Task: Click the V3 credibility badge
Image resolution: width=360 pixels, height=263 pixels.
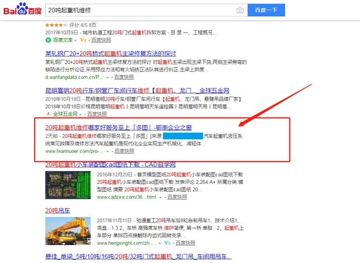Action: click(83, 40)
